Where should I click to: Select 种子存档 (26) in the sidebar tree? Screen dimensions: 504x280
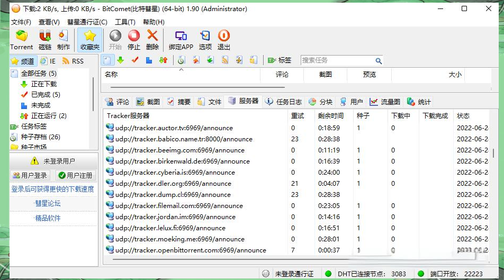click(x=40, y=137)
